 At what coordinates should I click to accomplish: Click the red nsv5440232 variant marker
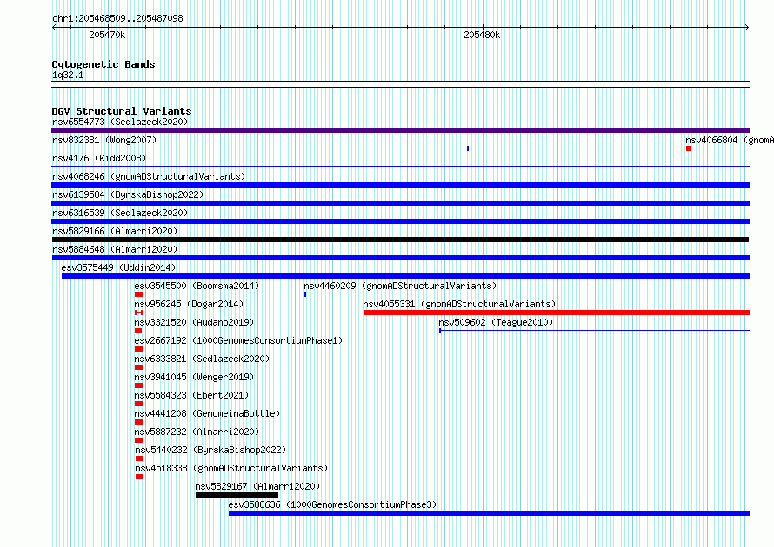click(x=139, y=458)
